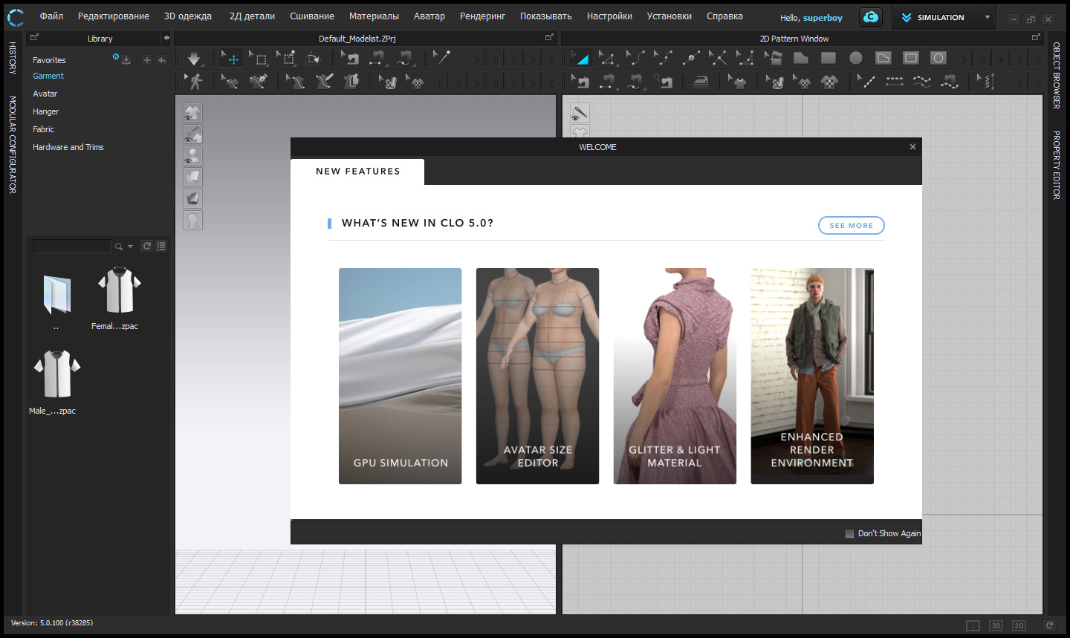1070x638 pixels.
Task: Open the HISTORY side panel
Action: point(13,58)
